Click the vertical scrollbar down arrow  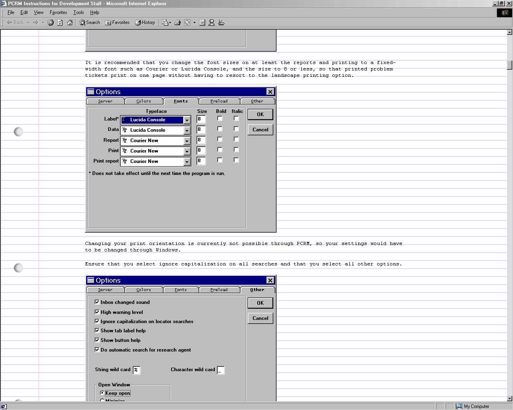[509, 398]
